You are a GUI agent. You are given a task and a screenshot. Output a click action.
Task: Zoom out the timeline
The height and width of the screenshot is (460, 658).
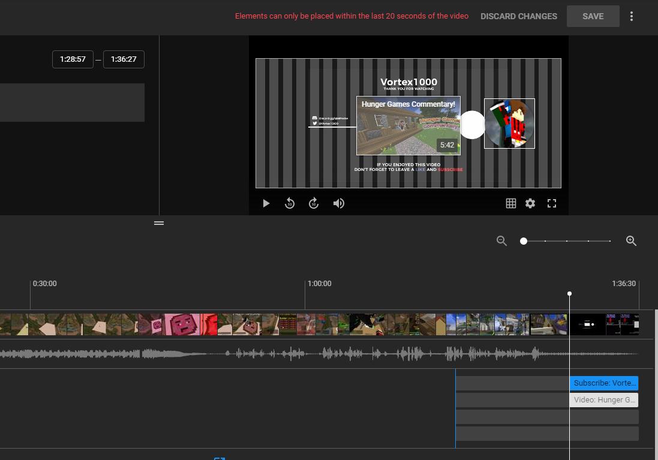[x=501, y=241]
